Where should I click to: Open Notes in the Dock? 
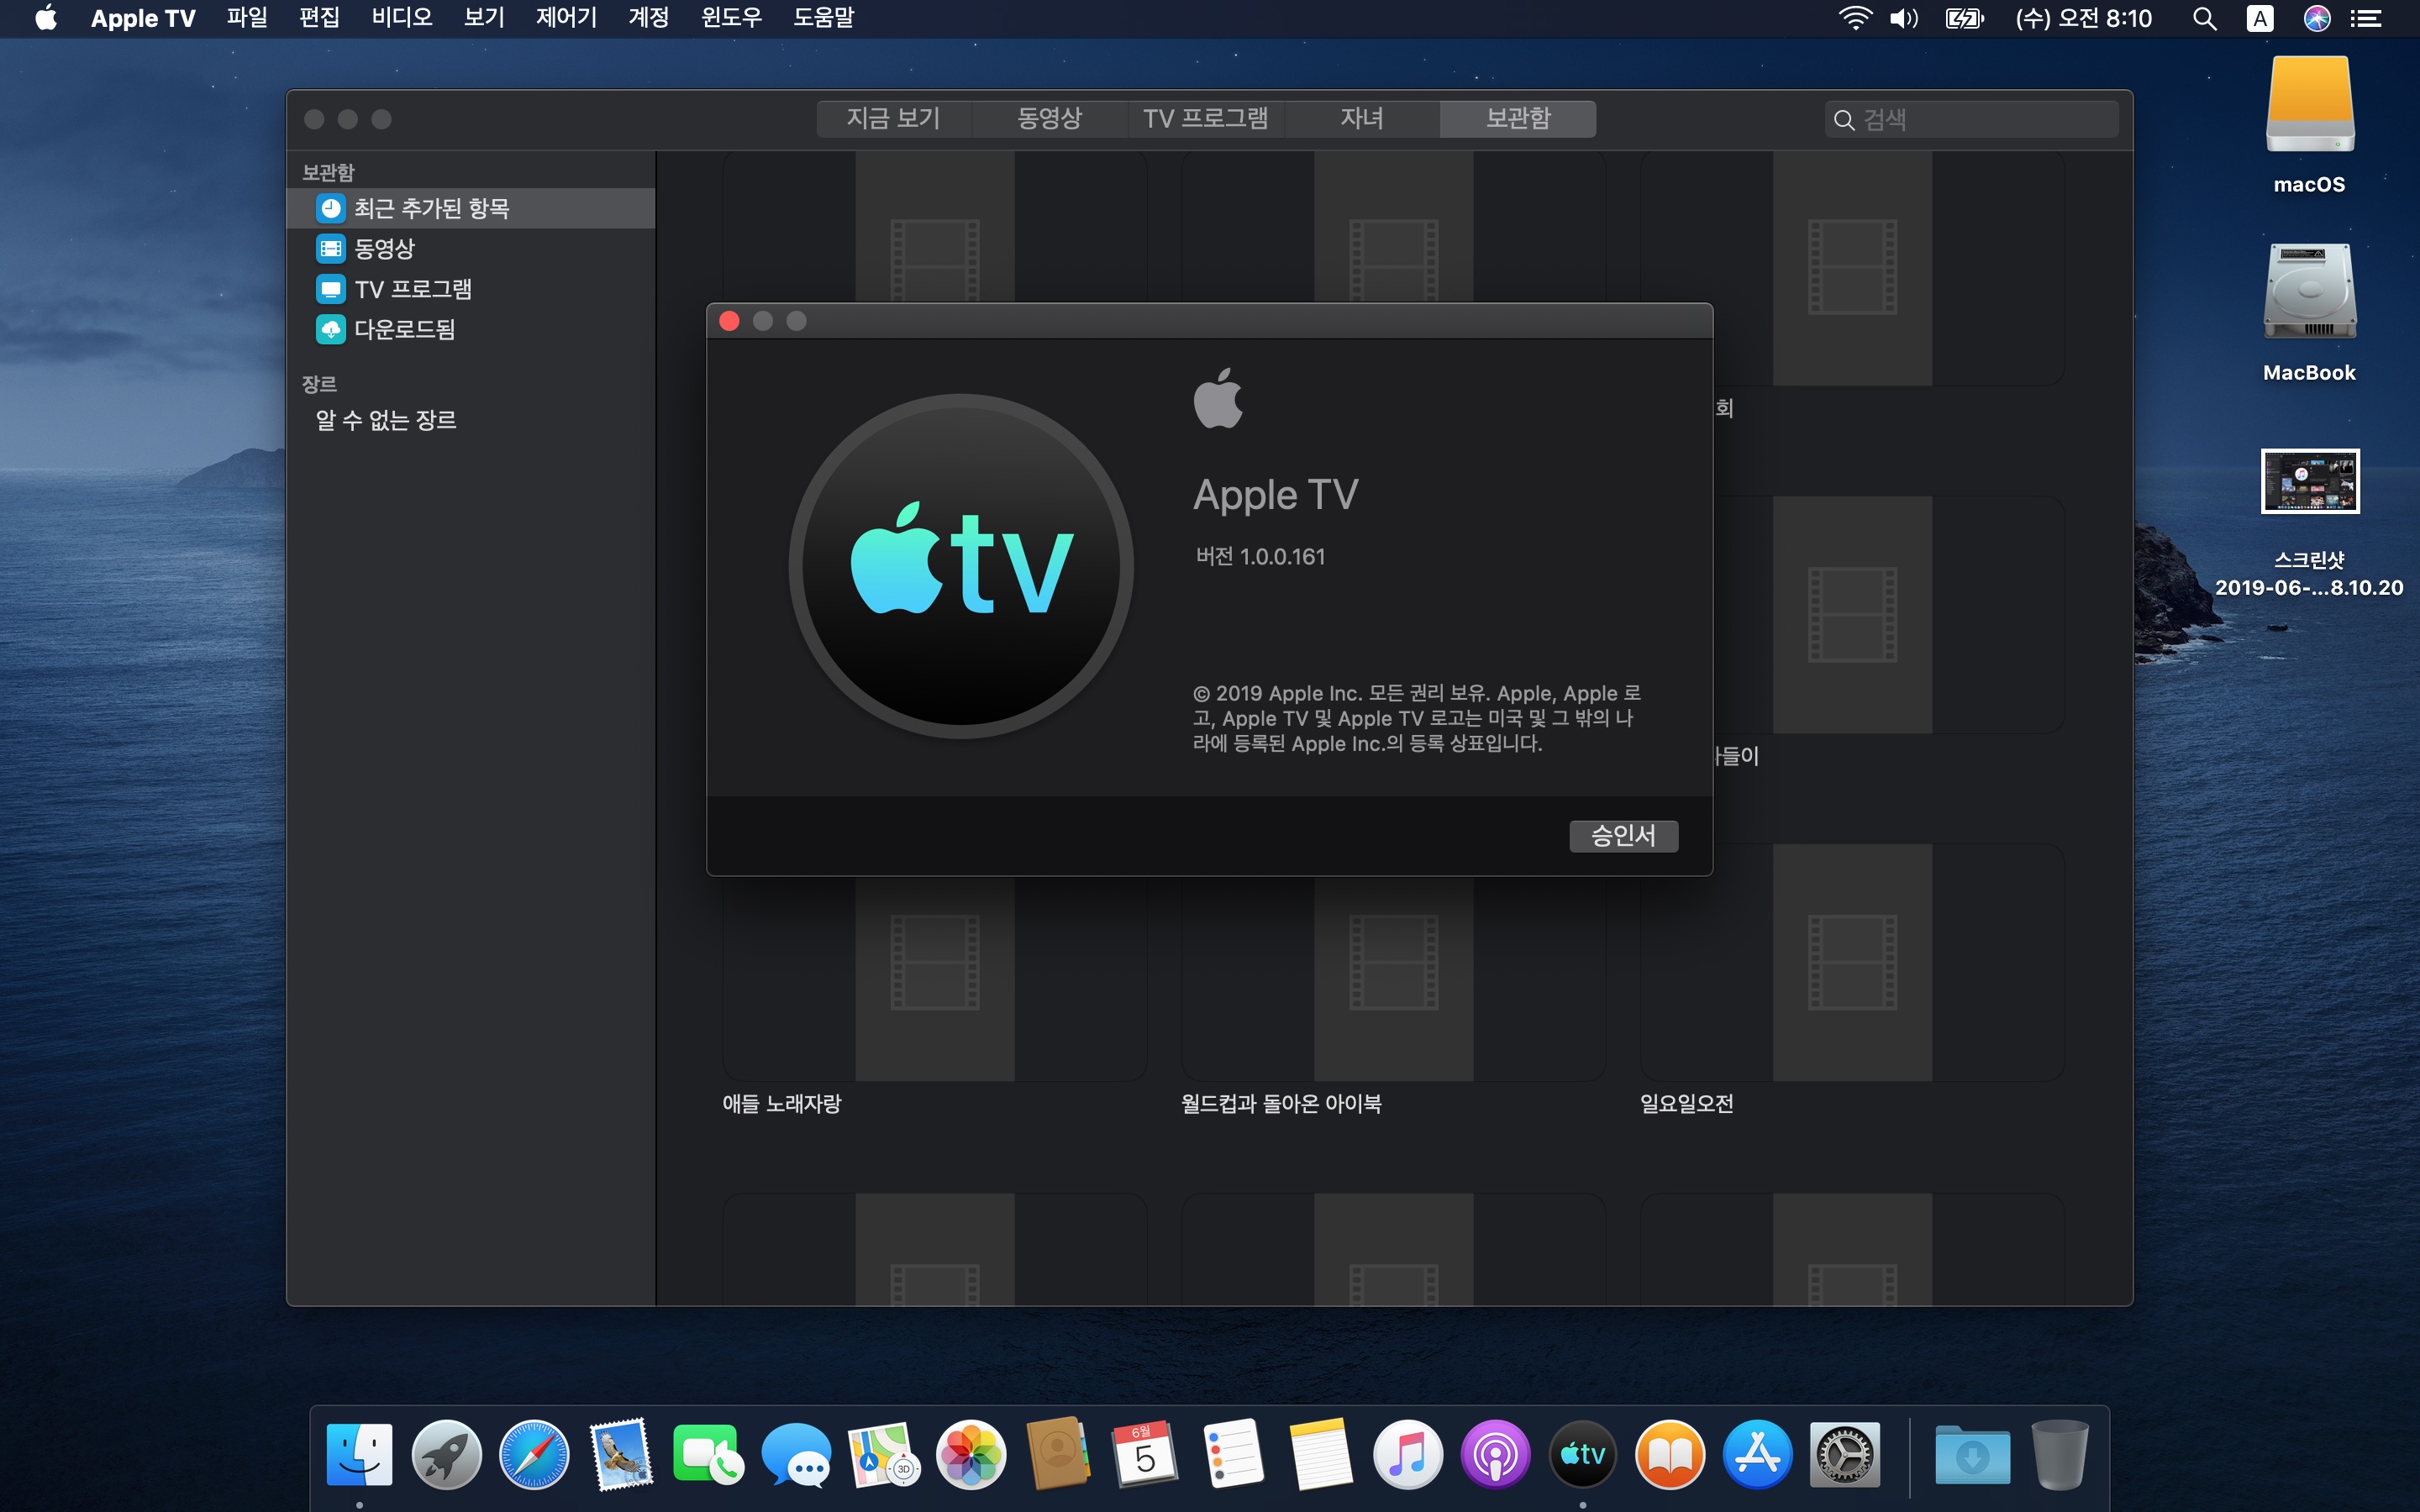1320,1454
